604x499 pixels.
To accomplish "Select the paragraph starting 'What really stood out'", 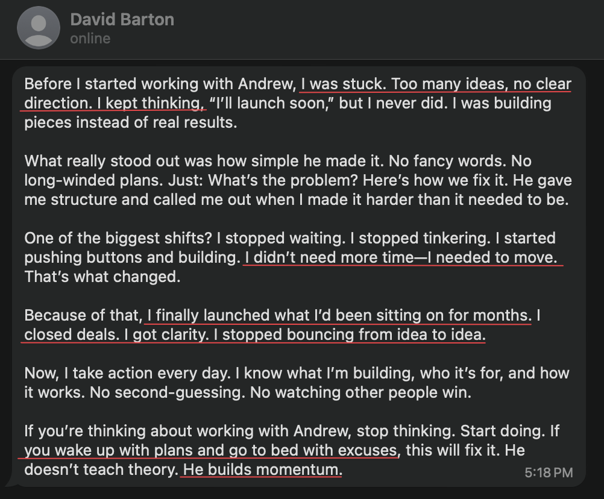I will 295,180.
